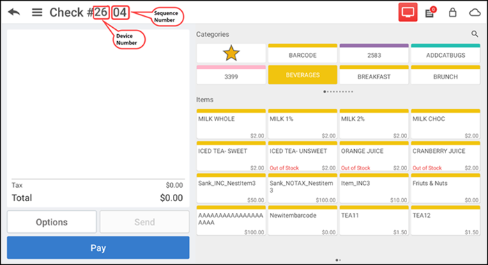Select the 2583 category
Screen dimensions: 488x265
click(x=374, y=53)
